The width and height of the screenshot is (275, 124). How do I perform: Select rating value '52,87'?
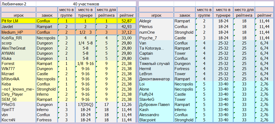[126, 21]
